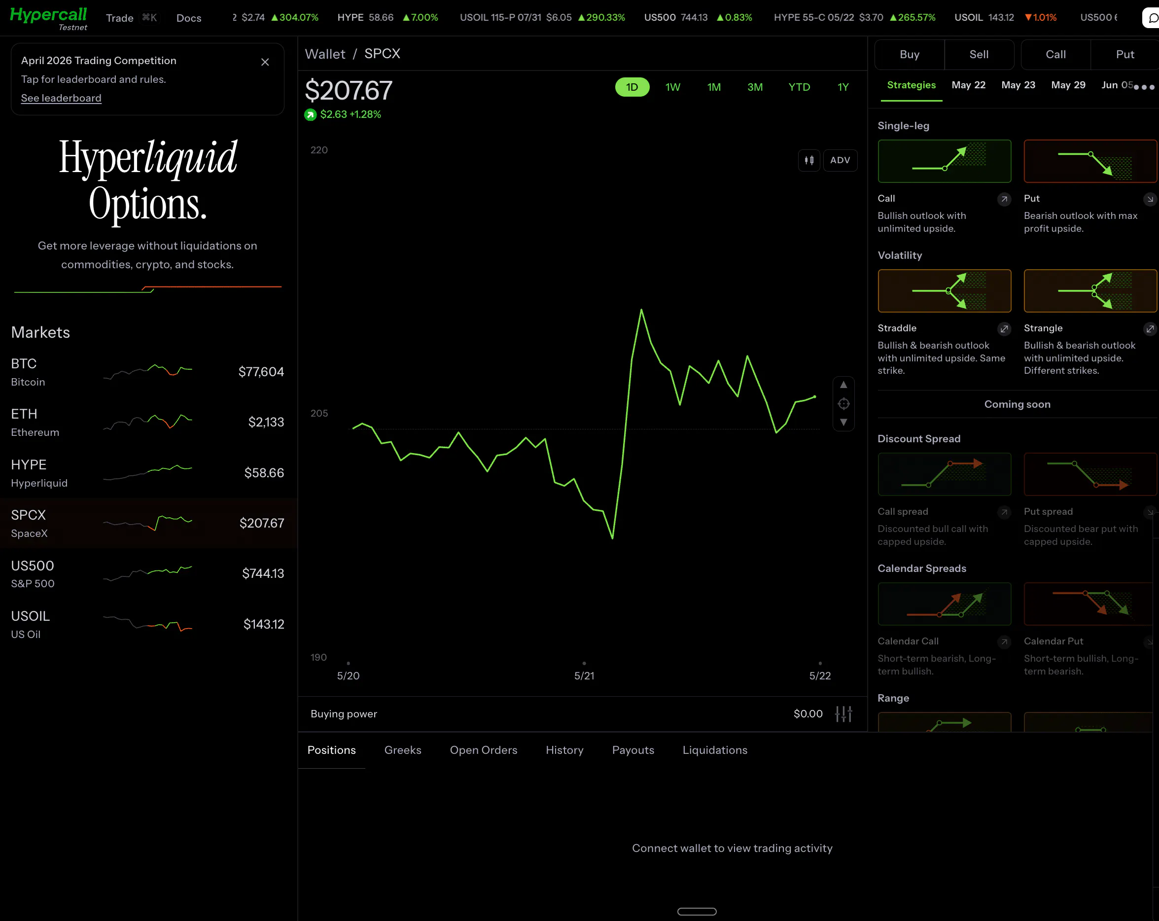Viewport: 1159px width, 921px height.
Task: Select the Straddle payoff diagram card
Action: tap(944, 291)
